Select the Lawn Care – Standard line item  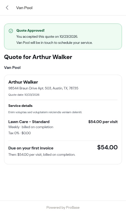(29, 122)
